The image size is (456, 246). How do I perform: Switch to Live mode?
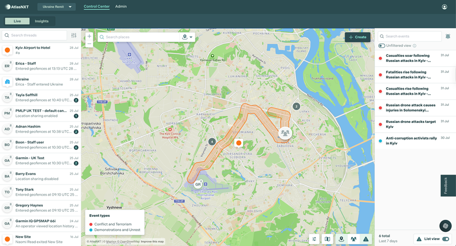[x=17, y=21]
